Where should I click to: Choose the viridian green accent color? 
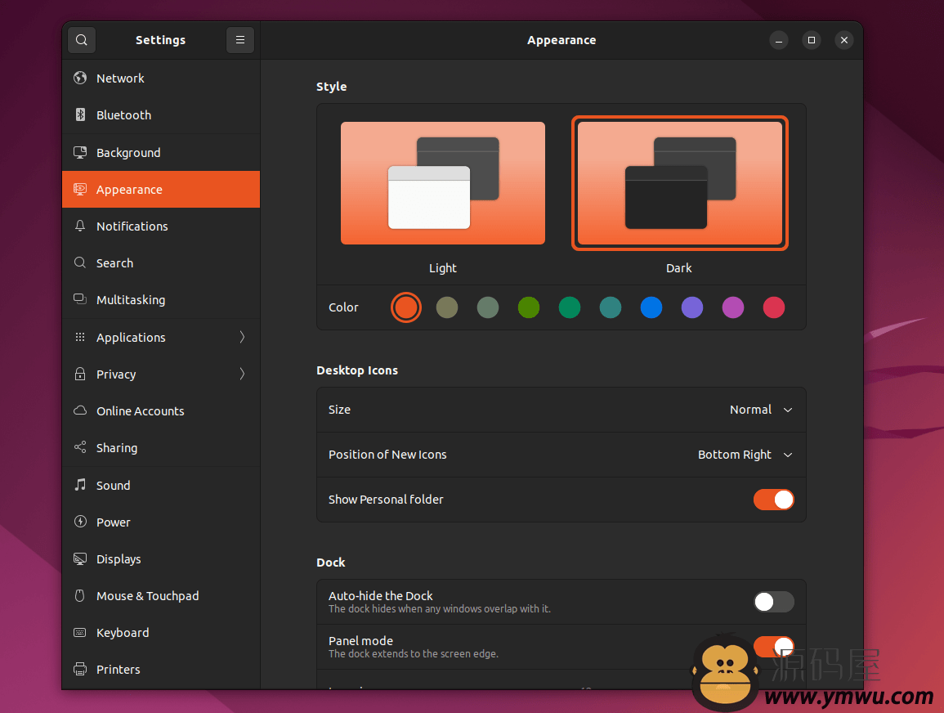570,307
